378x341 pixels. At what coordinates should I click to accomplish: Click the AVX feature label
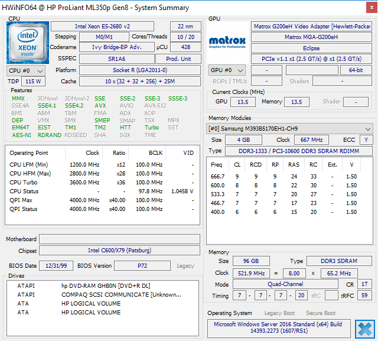pyautogui.click(x=100, y=106)
